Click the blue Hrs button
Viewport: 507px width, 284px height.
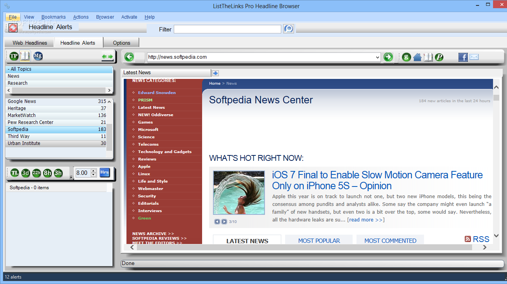[x=104, y=172]
